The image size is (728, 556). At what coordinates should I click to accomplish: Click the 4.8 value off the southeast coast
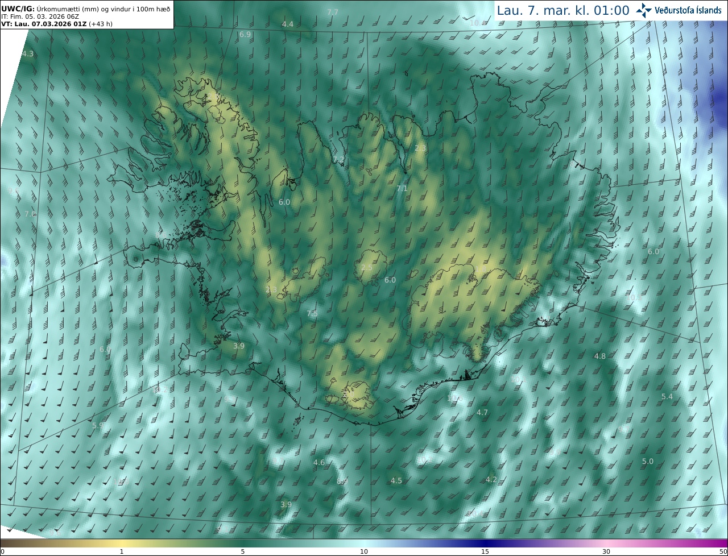[x=600, y=356]
